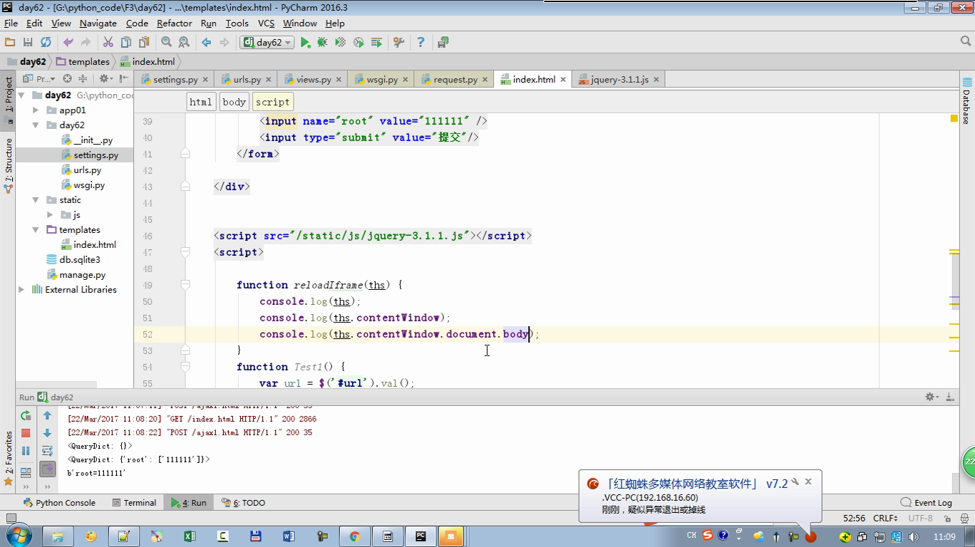Run day62 with coverage icon
Screen dimensions: 975x547
(x=341, y=43)
